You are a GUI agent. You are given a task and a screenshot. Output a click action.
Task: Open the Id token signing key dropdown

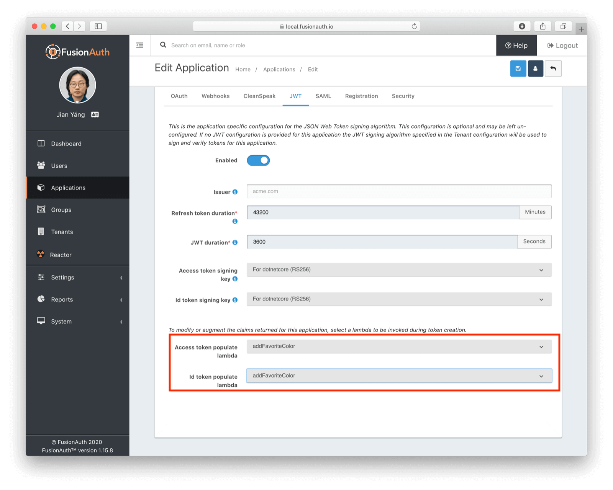pos(399,299)
